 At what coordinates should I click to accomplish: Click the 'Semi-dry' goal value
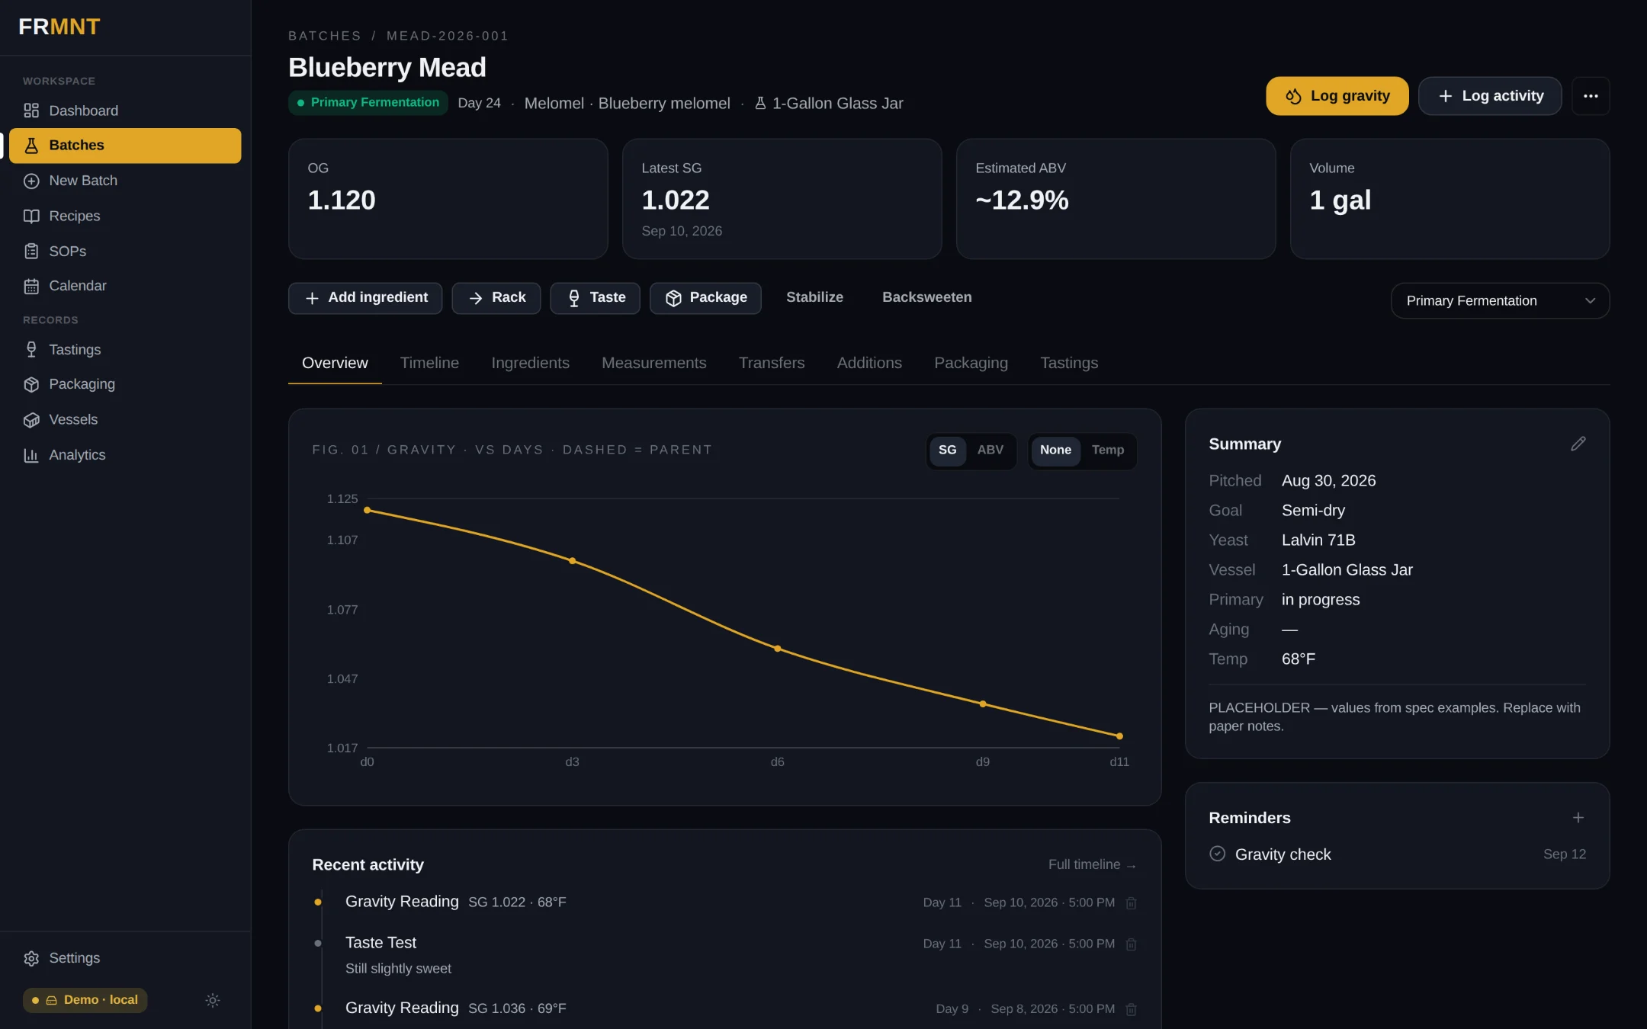[x=1313, y=511]
